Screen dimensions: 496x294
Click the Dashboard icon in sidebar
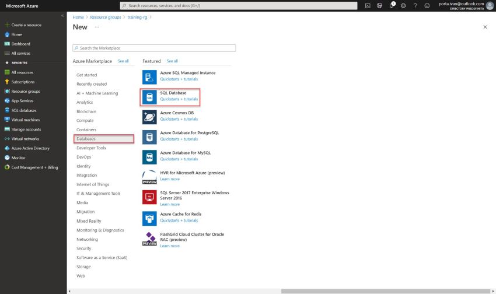(x=7, y=44)
